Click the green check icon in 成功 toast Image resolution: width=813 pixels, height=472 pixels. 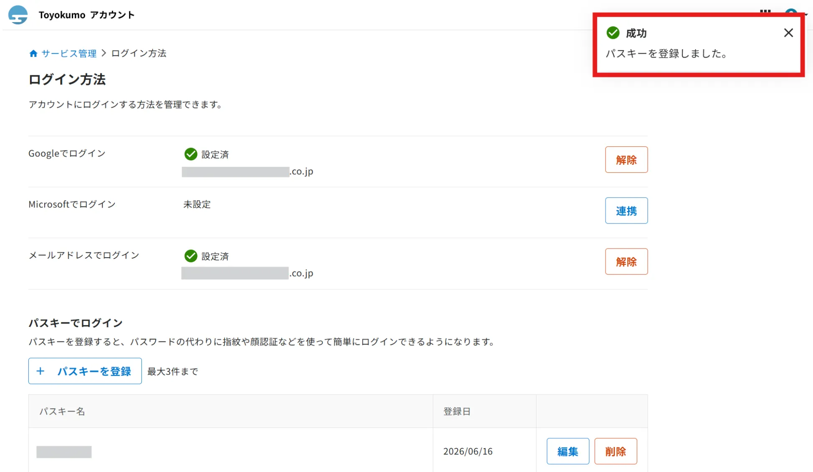click(613, 33)
